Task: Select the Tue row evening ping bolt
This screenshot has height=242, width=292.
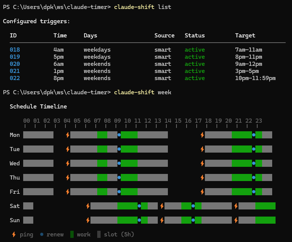Action: [202, 149]
